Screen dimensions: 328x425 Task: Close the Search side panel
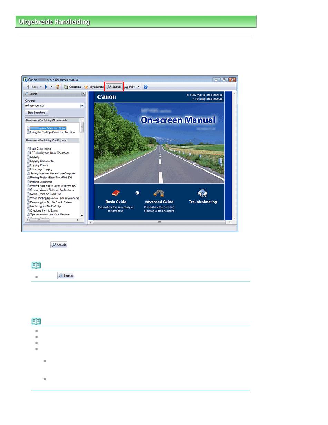[84, 94]
